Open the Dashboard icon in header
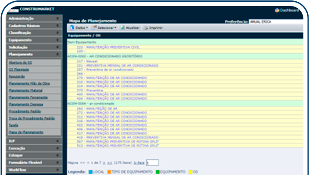The image size is (309, 175). pos(277,10)
